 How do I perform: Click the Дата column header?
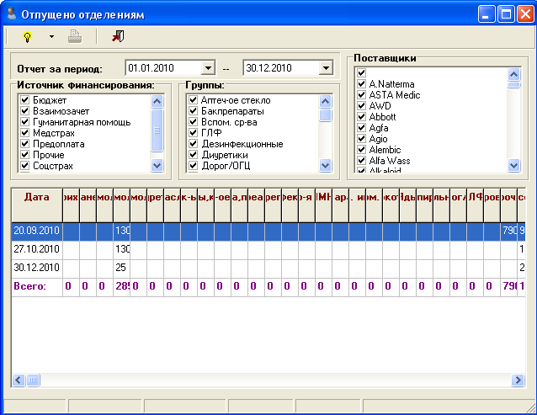[36, 197]
